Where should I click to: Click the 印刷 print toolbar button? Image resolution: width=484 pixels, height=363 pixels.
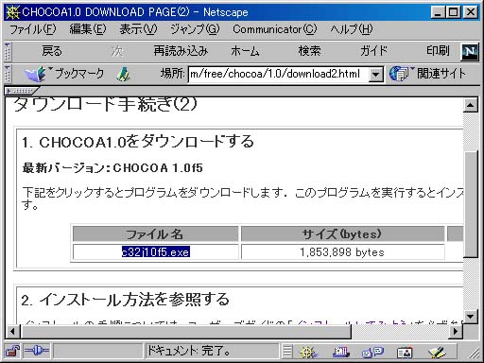pyautogui.click(x=438, y=51)
